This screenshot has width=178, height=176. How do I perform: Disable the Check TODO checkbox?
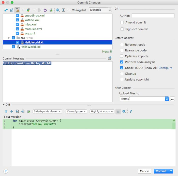click(122, 68)
